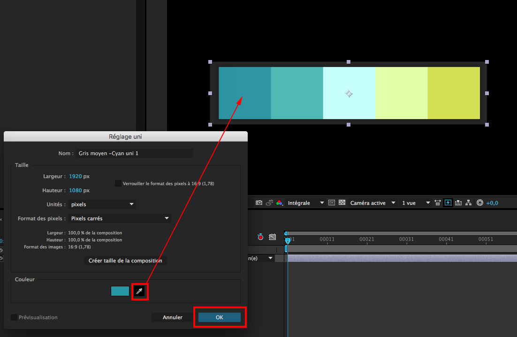The image size is (517, 337).
Task: Take a snapshot with the camera icon
Action: [259, 202]
